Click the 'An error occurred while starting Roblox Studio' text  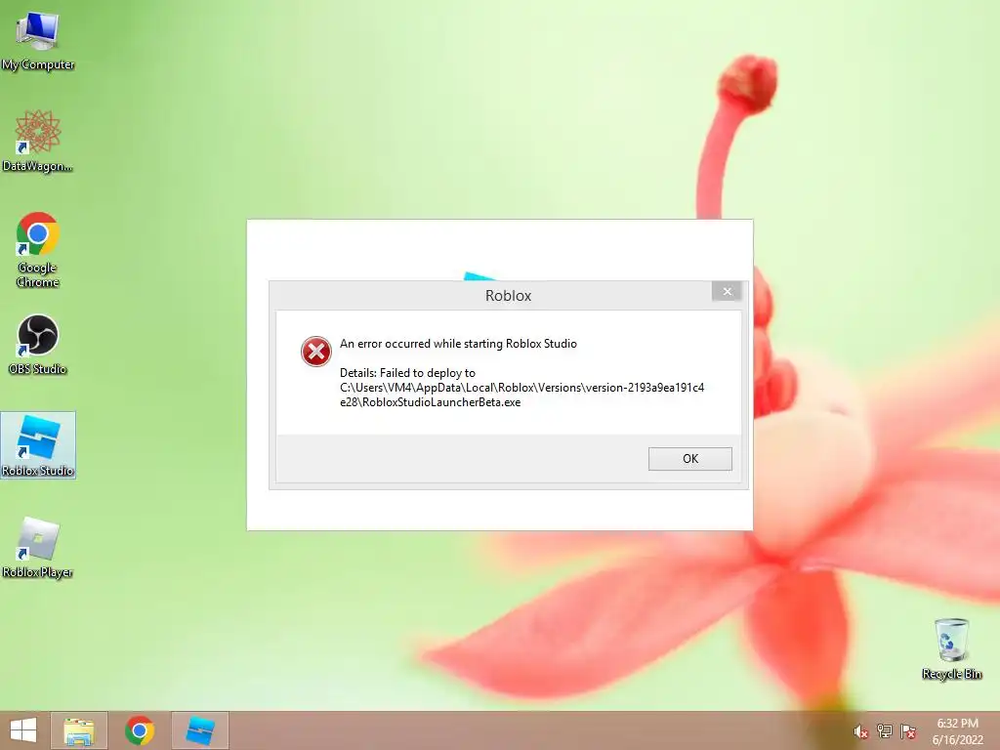click(458, 344)
